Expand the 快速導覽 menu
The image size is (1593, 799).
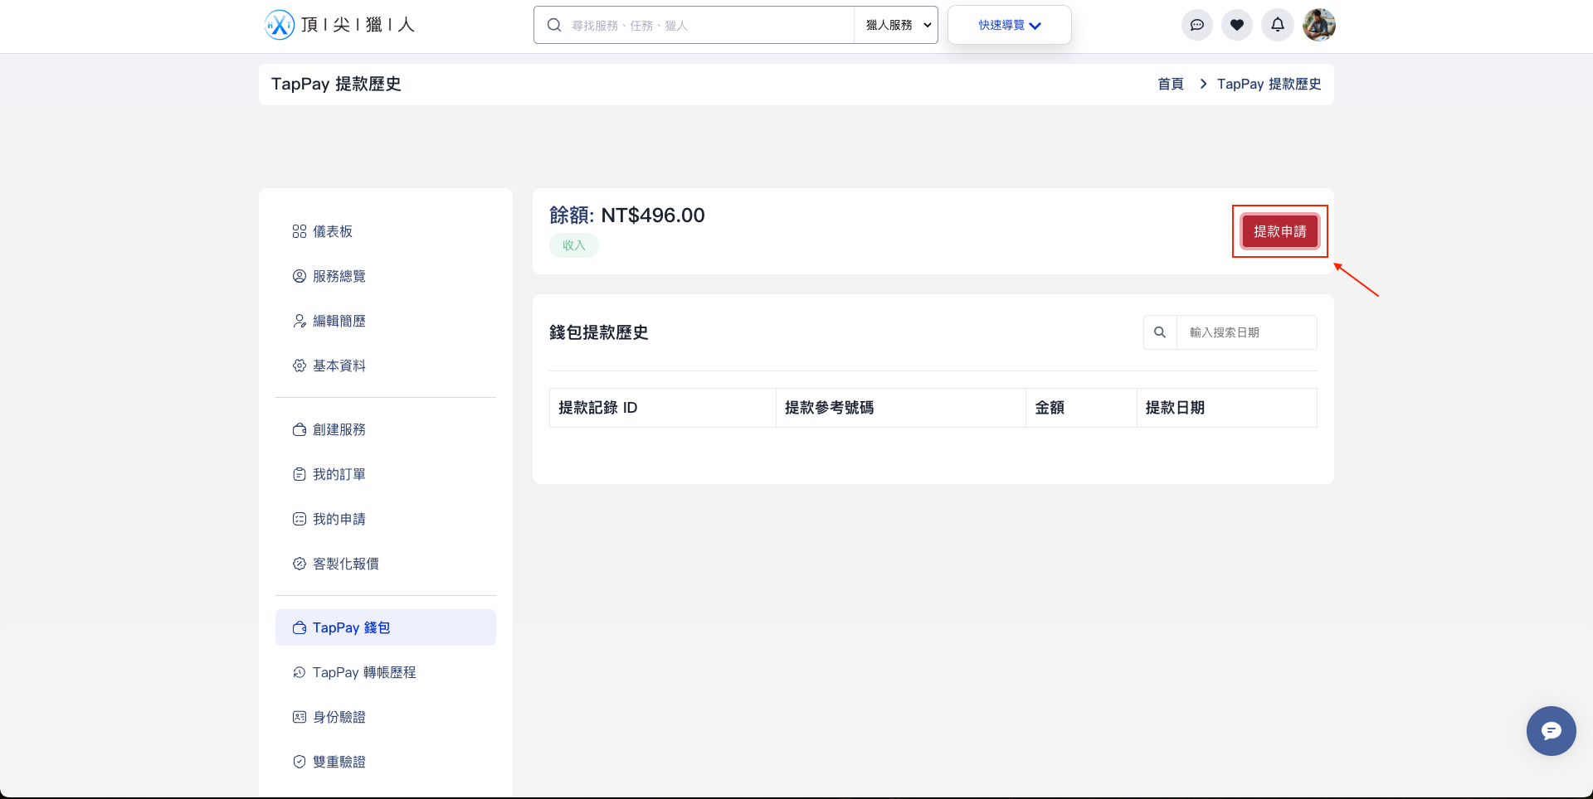[x=1008, y=25]
